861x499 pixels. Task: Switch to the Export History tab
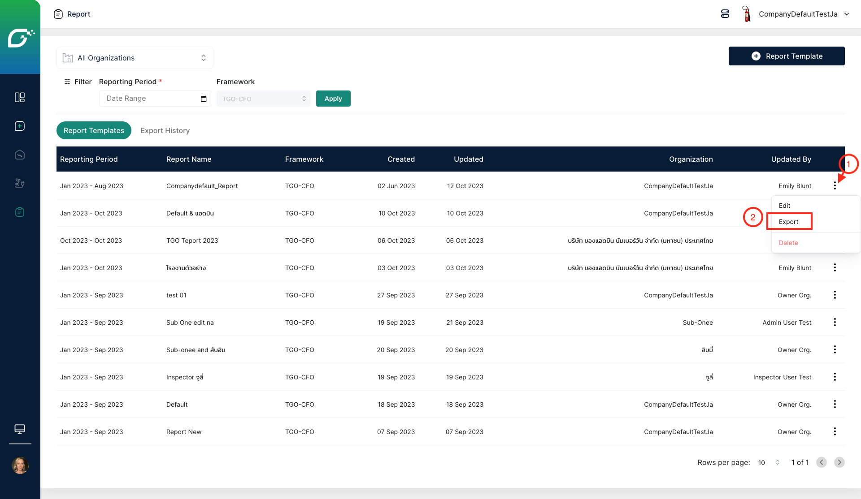[x=165, y=130]
